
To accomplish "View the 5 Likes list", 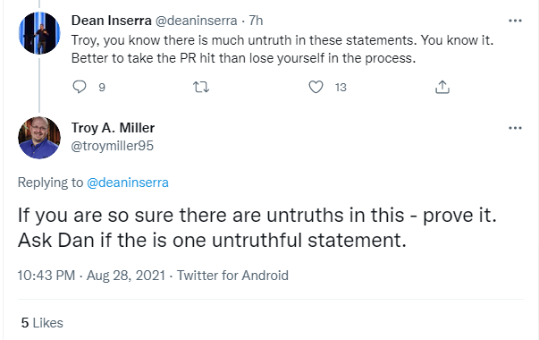I will pyautogui.click(x=42, y=323).
